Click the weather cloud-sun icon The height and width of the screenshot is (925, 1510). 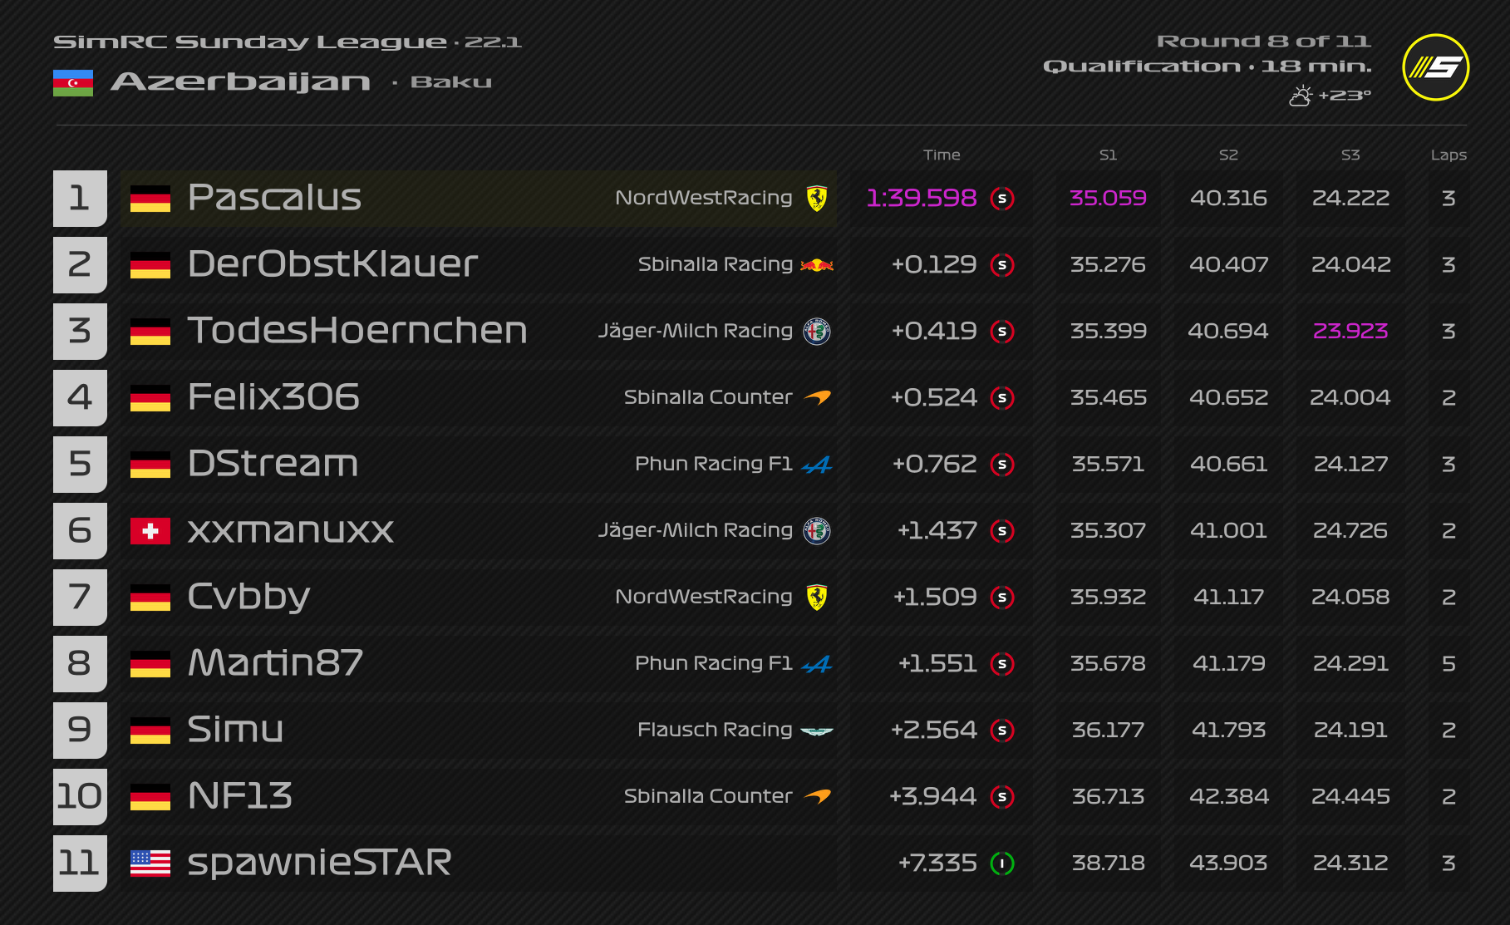(1301, 96)
